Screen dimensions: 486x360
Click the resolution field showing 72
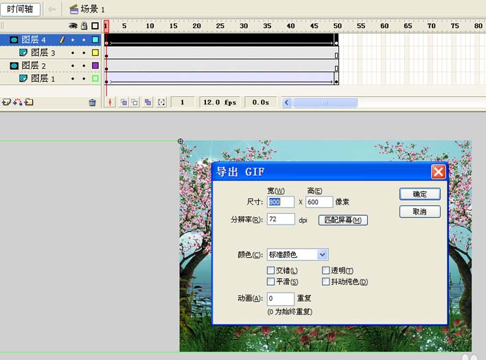(x=281, y=219)
